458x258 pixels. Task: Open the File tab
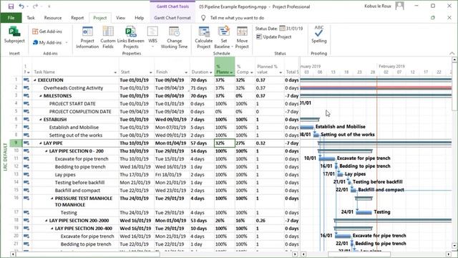click(x=11, y=18)
